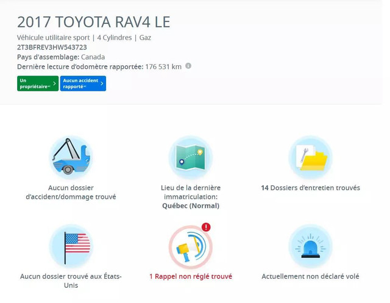Click the map registration location icon
The image size is (390, 303).
[191, 157]
